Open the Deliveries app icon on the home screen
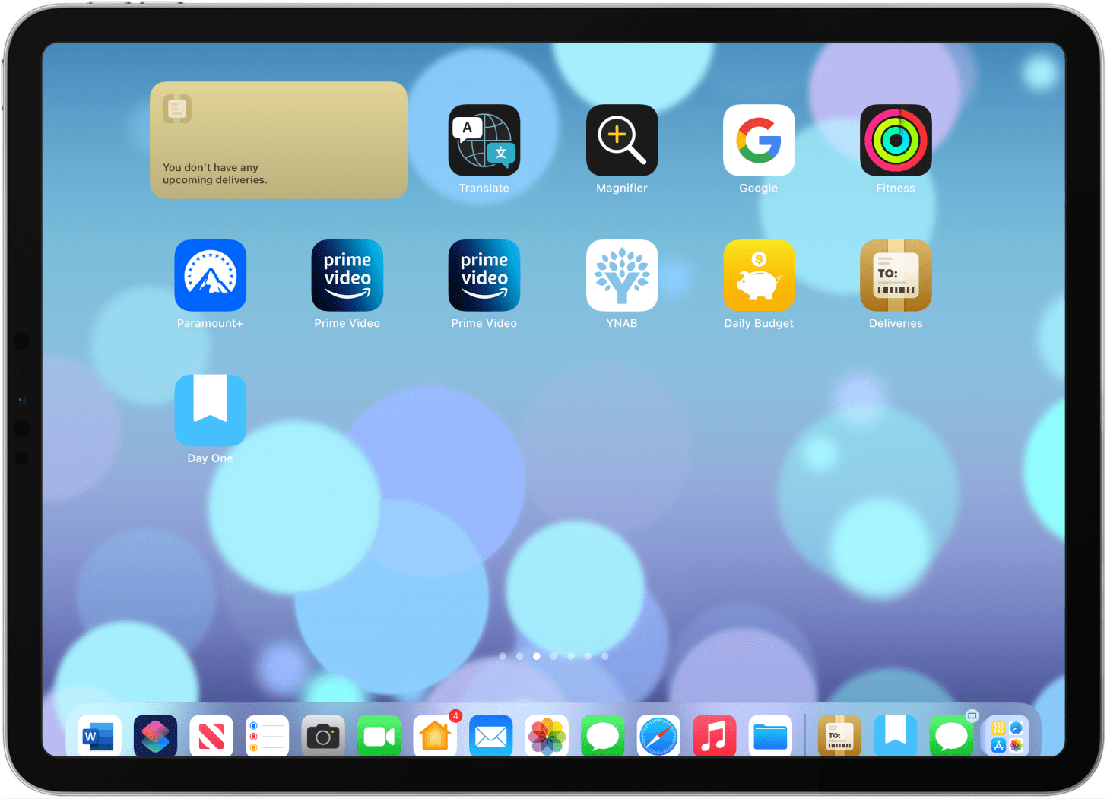Screen dimensions: 1107x799 (896, 275)
